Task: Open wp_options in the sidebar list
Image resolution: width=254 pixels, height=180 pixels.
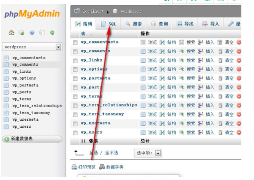Action: point(24,78)
